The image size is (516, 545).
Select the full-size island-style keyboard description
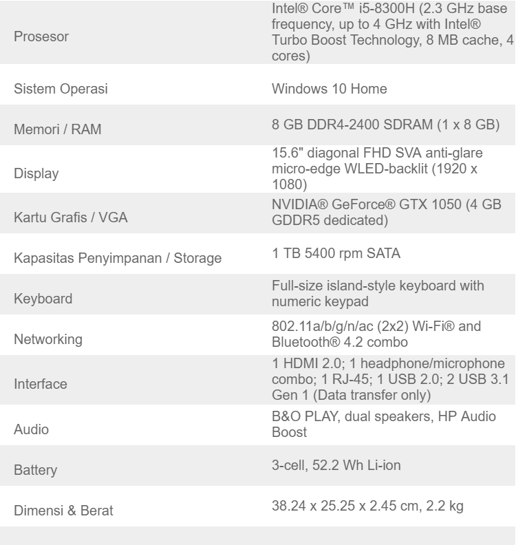(x=378, y=292)
